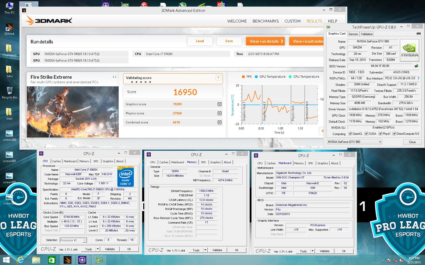Click the Tools button in the first CPU-Z window
Viewport: 425px width, 265px height.
89,249
